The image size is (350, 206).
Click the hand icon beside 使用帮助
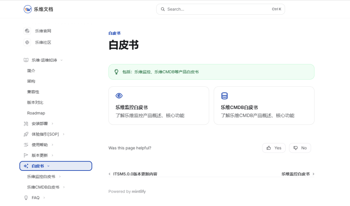(x=26, y=145)
